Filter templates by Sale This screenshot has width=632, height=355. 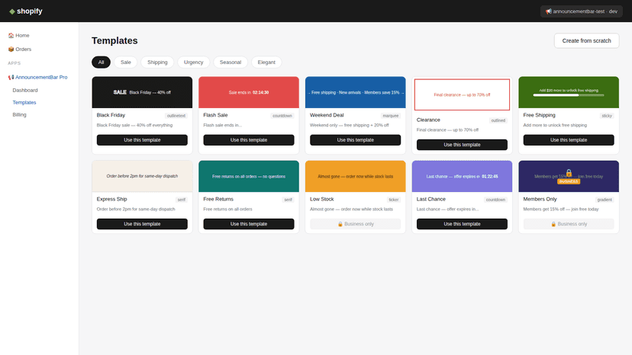click(126, 62)
